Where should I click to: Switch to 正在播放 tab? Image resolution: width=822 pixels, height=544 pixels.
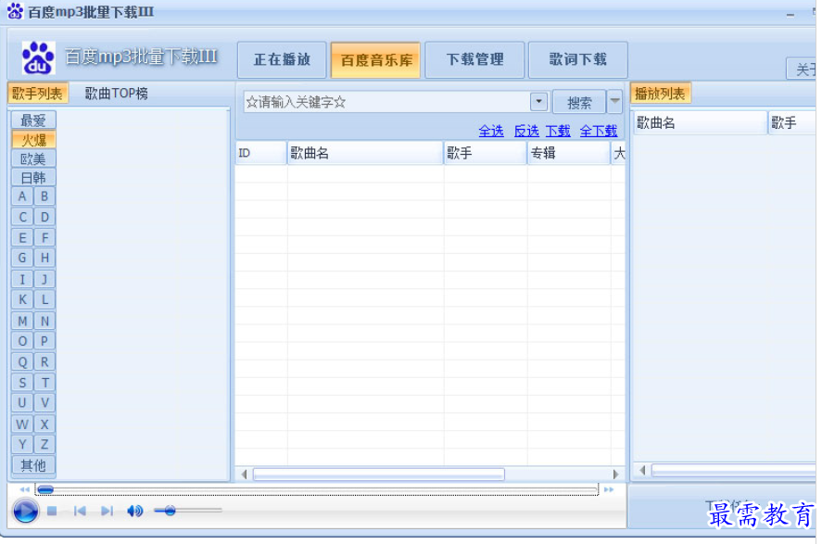click(x=282, y=59)
